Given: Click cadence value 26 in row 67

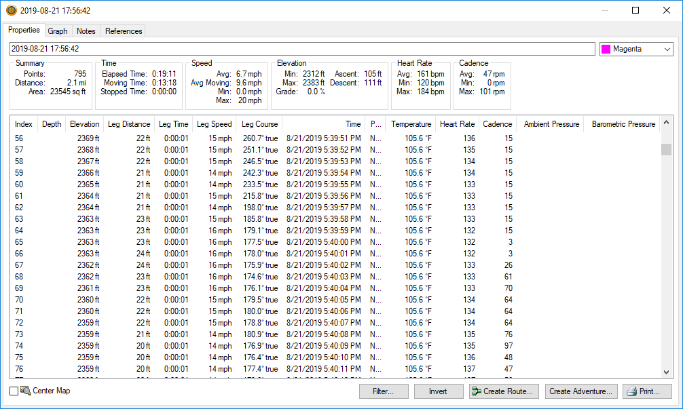Looking at the screenshot, I should [509, 265].
